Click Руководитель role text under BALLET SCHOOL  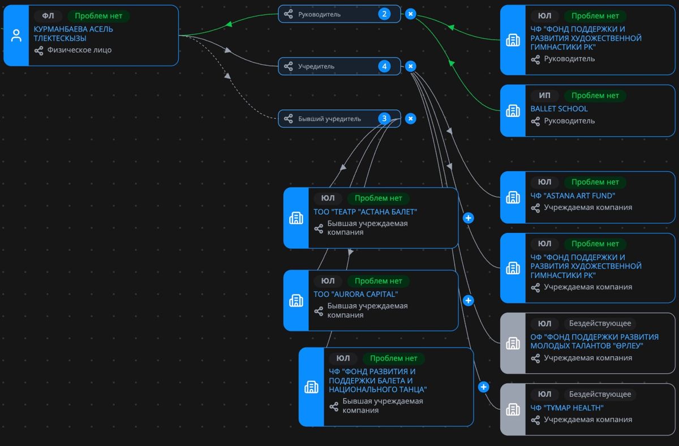coord(569,121)
